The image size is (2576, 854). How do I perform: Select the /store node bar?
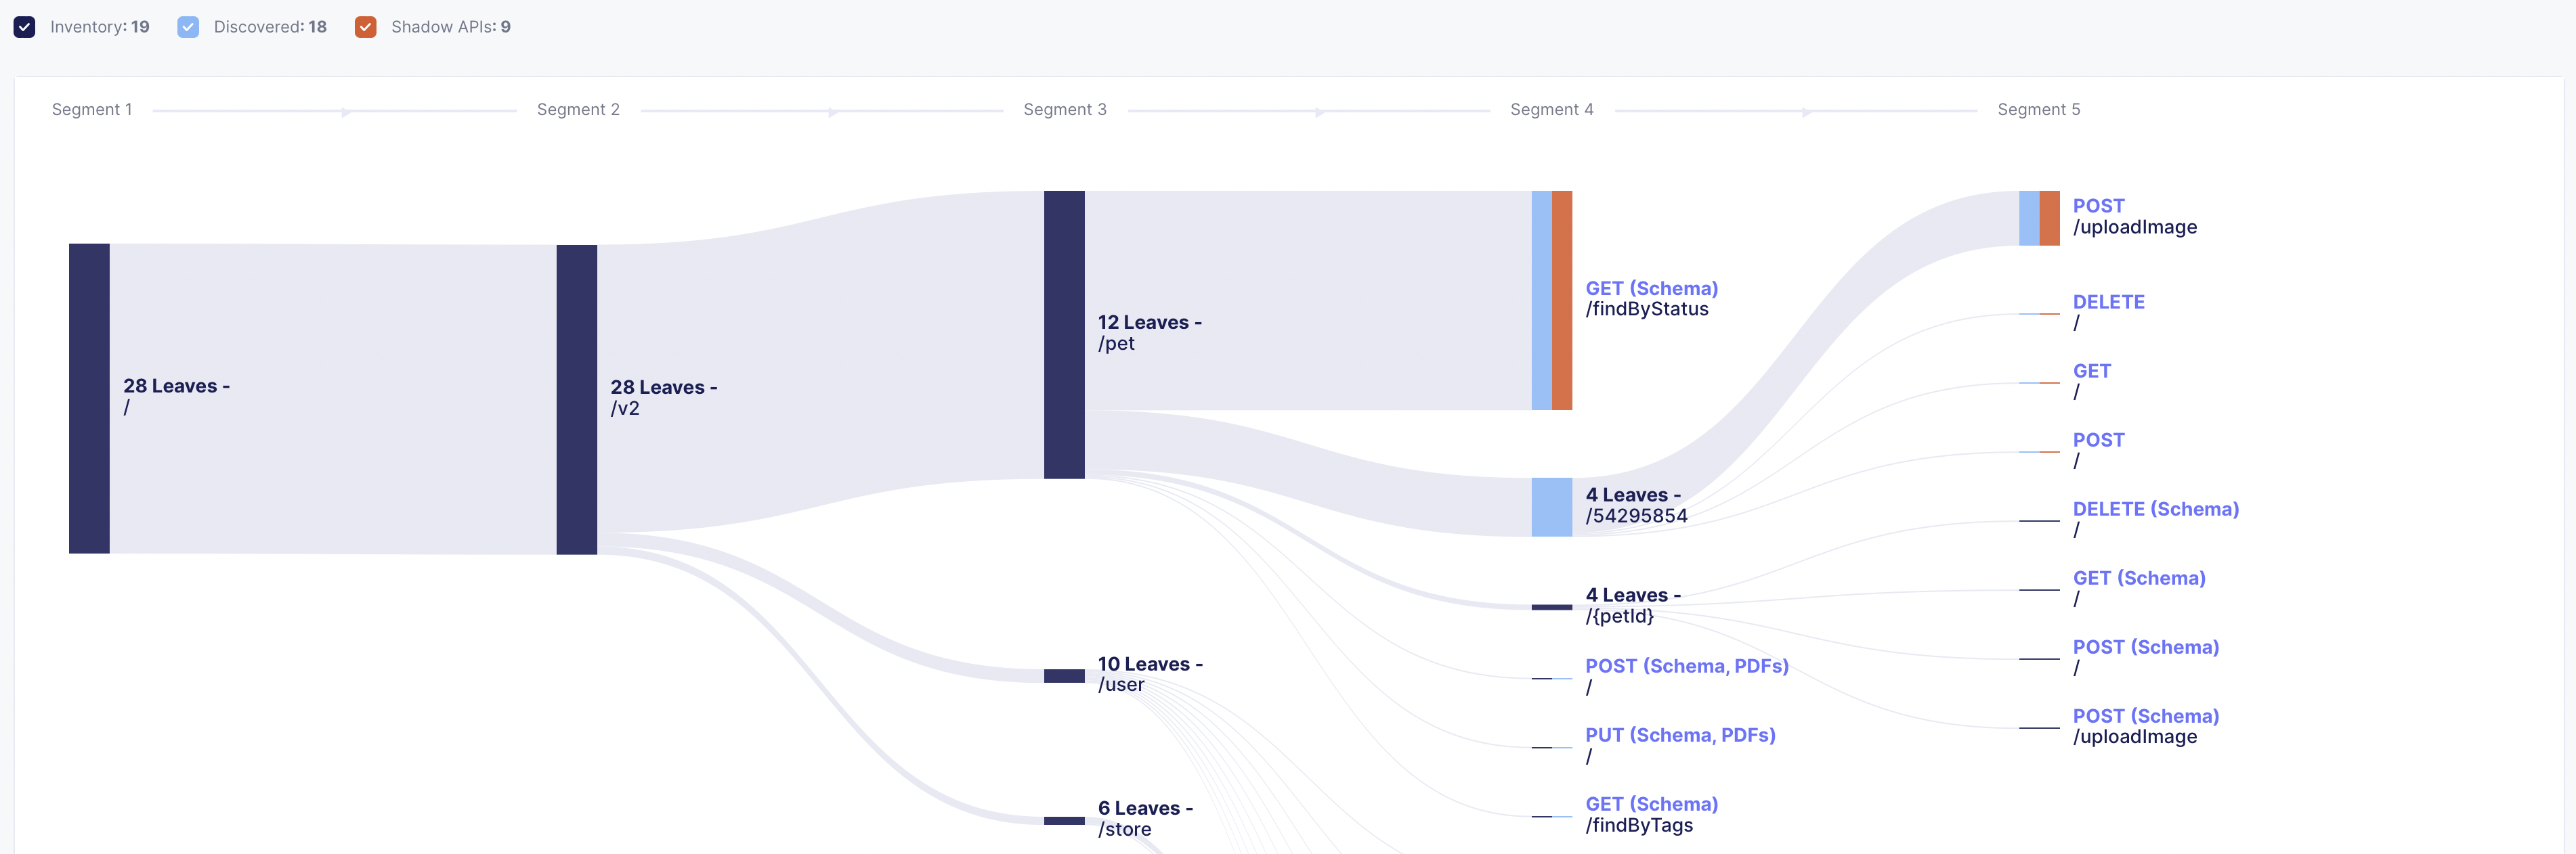(x=1064, y=821)
